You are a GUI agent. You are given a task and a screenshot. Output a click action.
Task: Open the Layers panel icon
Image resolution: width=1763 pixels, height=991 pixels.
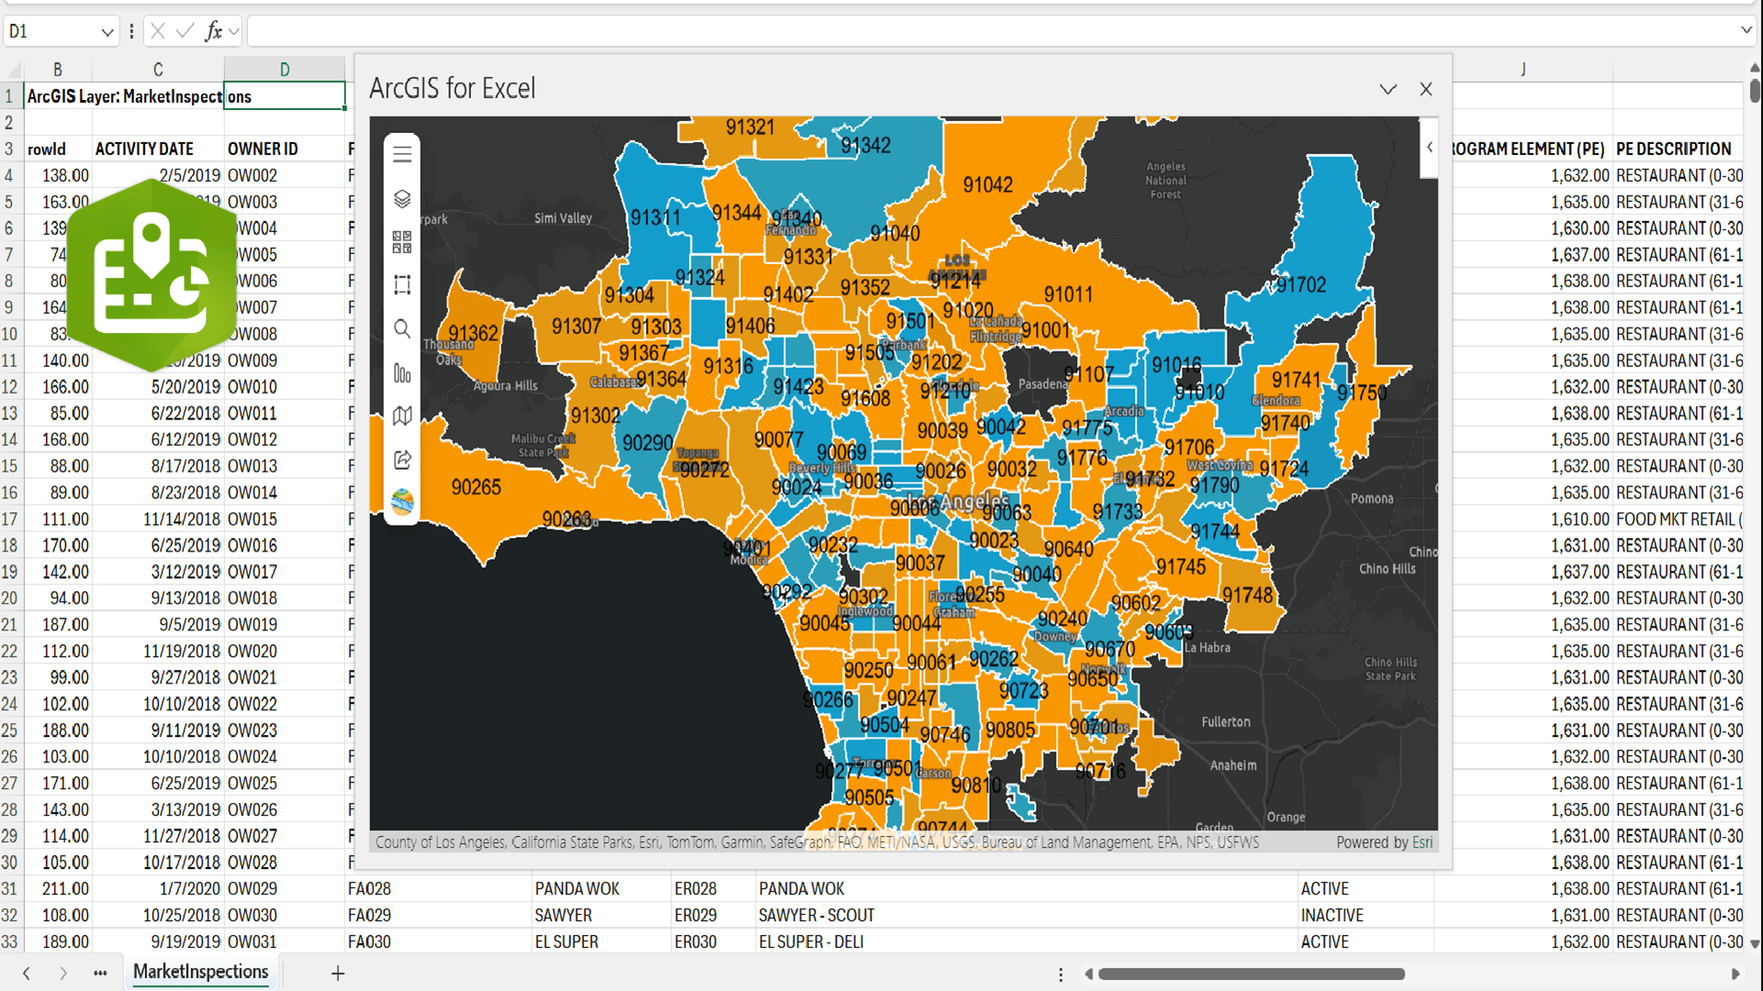[x=402, y=198]
